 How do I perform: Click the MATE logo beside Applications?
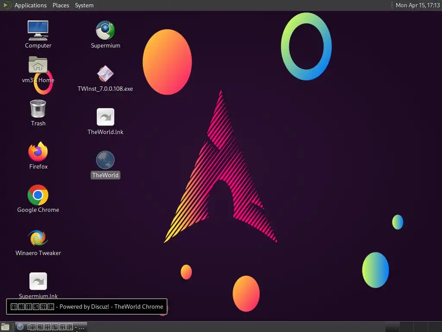point(7,5)
